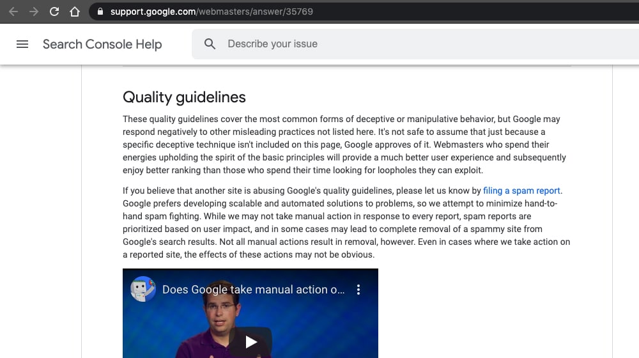Click the video channel avatar icon
The width and height of the screenshot is (639, 358).
pos(142,289)
